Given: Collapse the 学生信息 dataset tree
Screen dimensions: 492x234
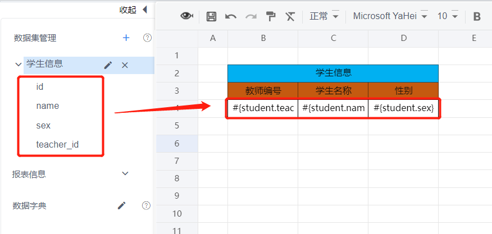Looking at the screenshot, I should point(18,65).
